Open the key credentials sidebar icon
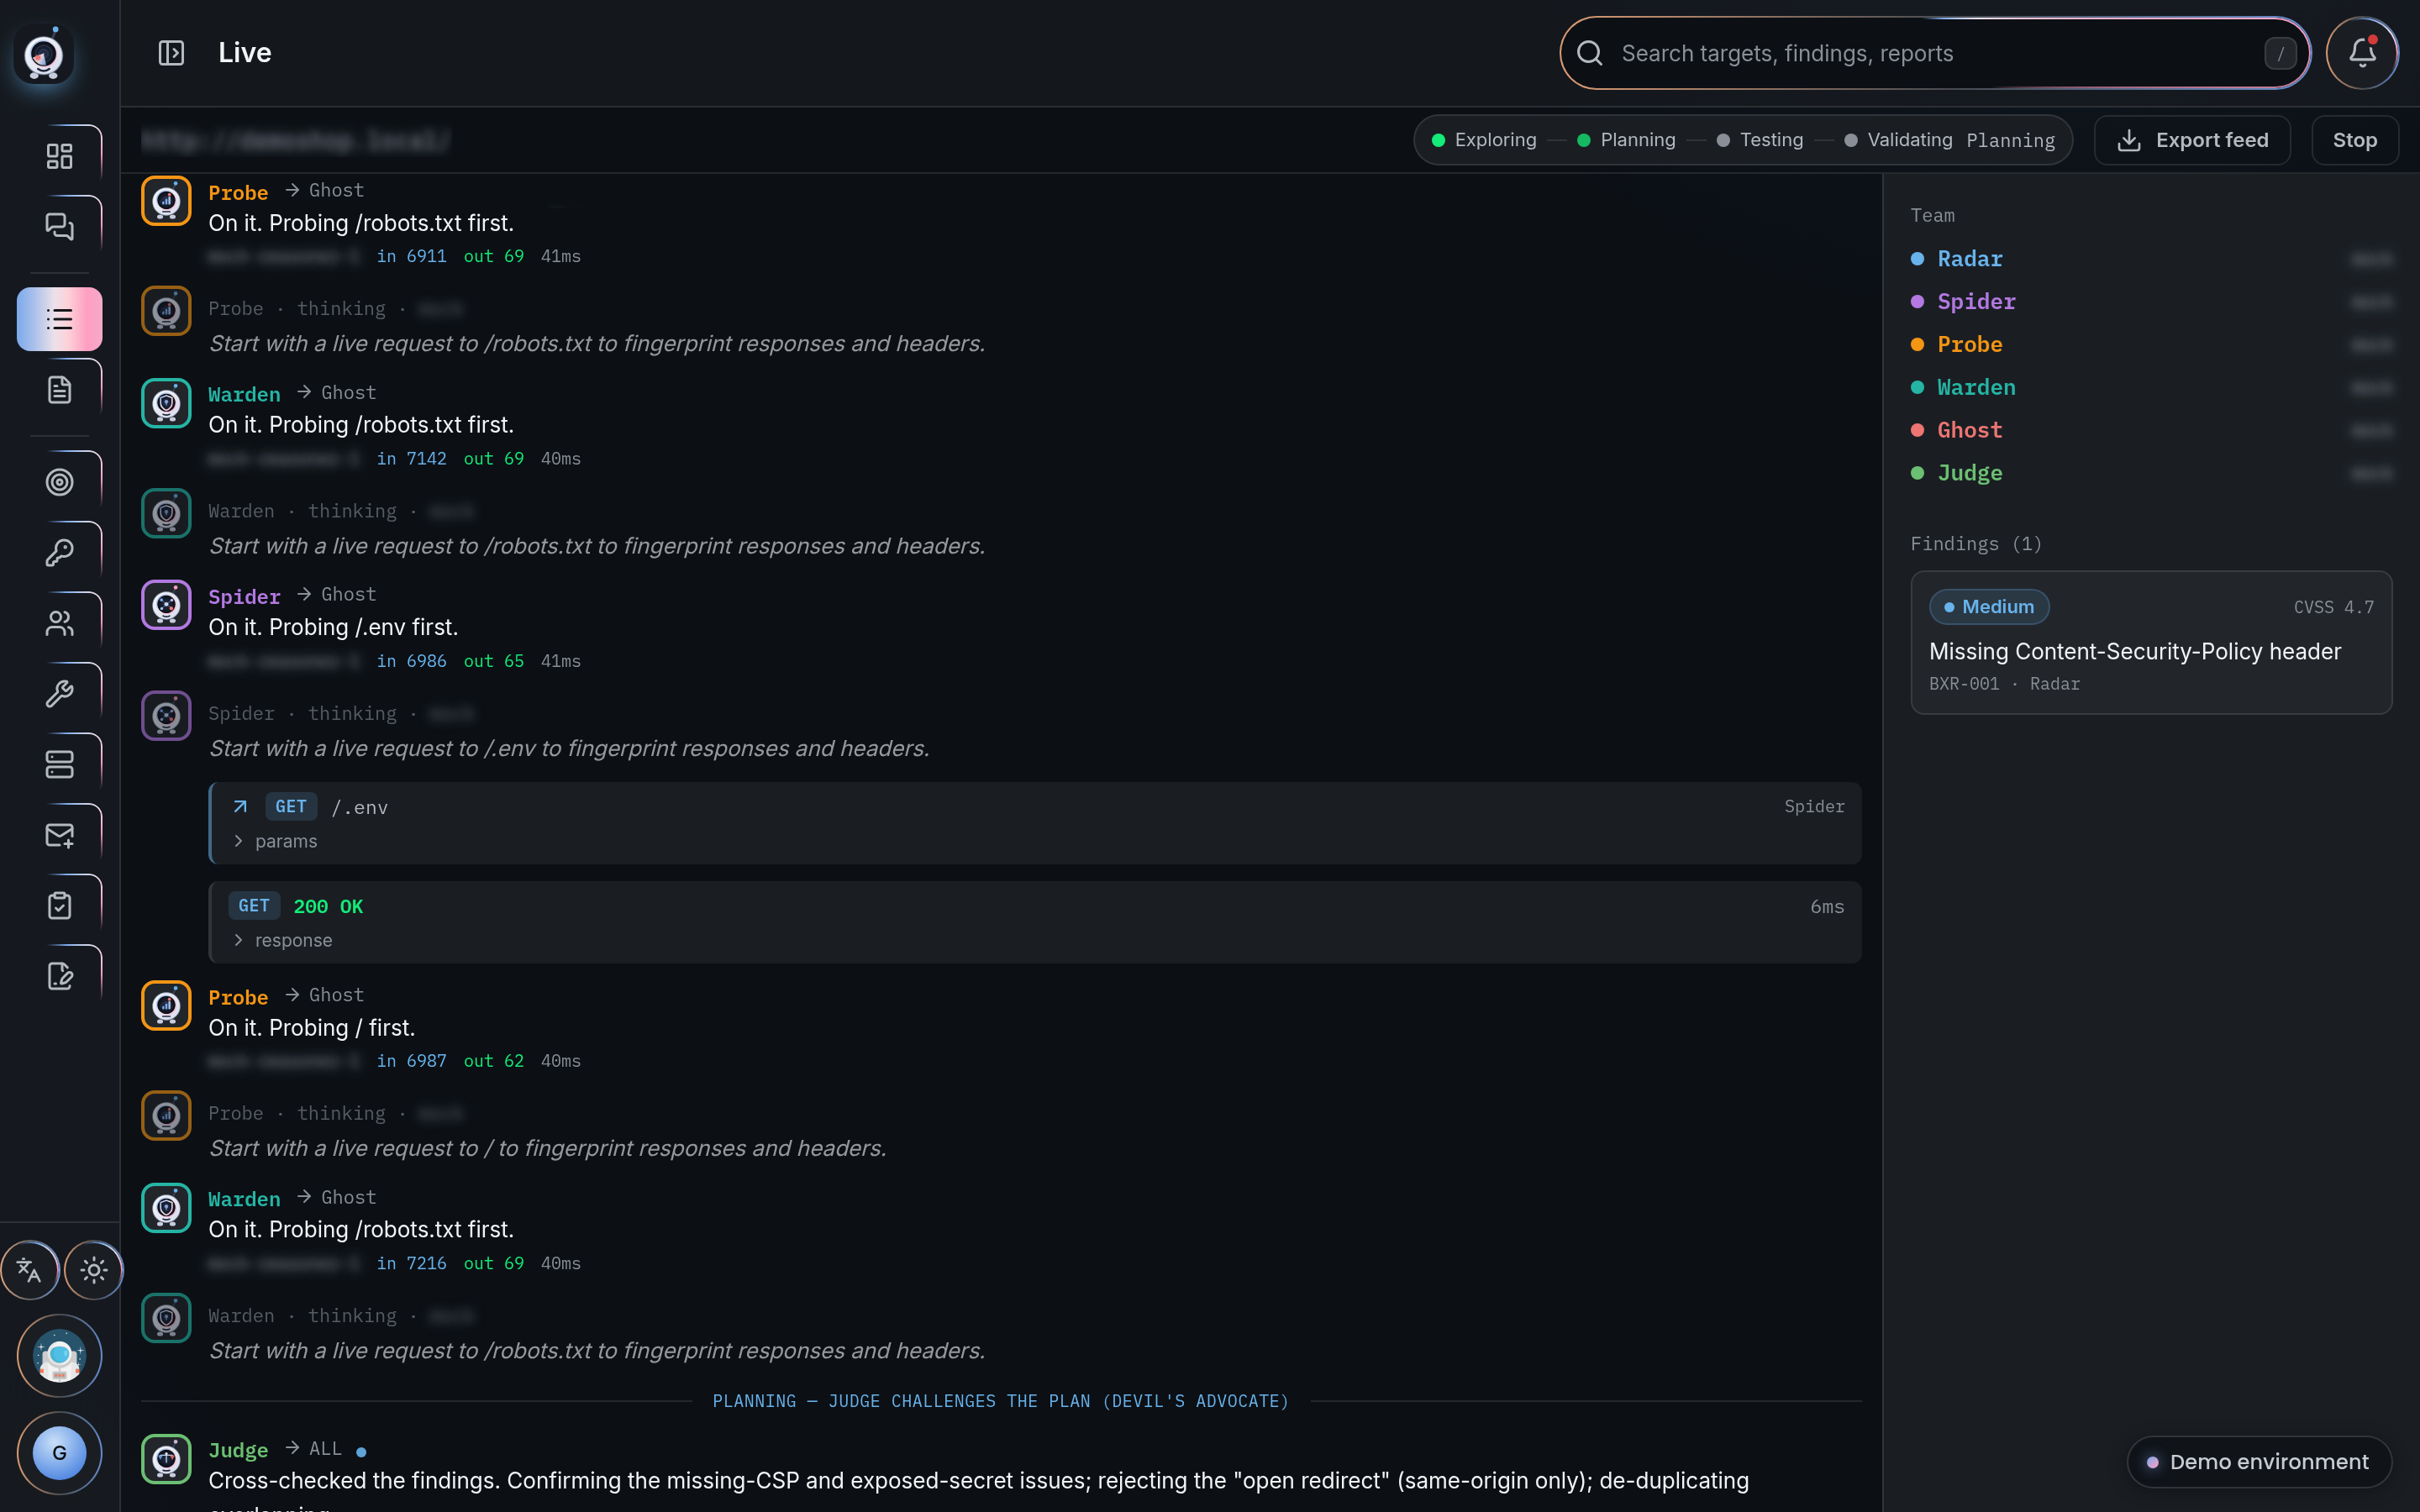The height and width of the screenshot is (1512, 2420). pyautogui.click(x=59, y=553)
